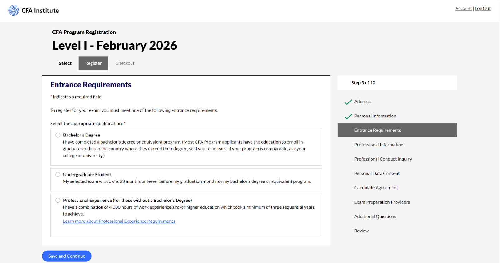The image size is (500, 263).
Task: Open the Select step tab
Action: (x=65, y=63)
